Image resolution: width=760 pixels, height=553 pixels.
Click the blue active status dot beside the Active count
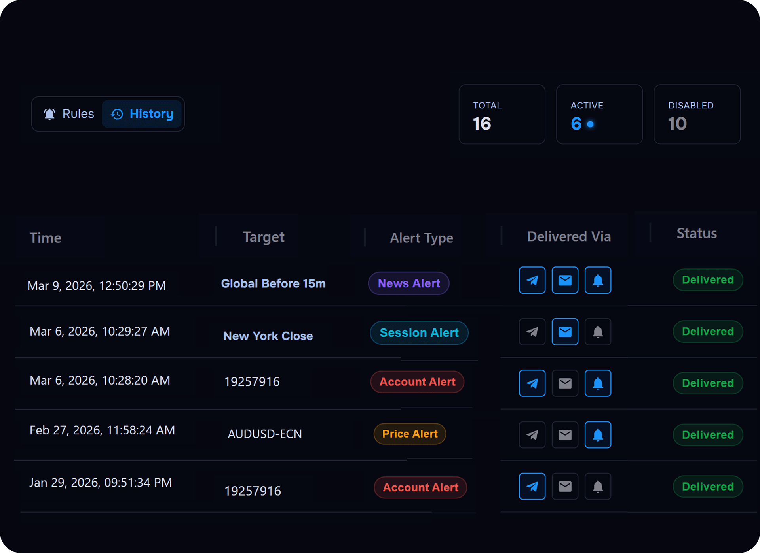tap(591, 124)
